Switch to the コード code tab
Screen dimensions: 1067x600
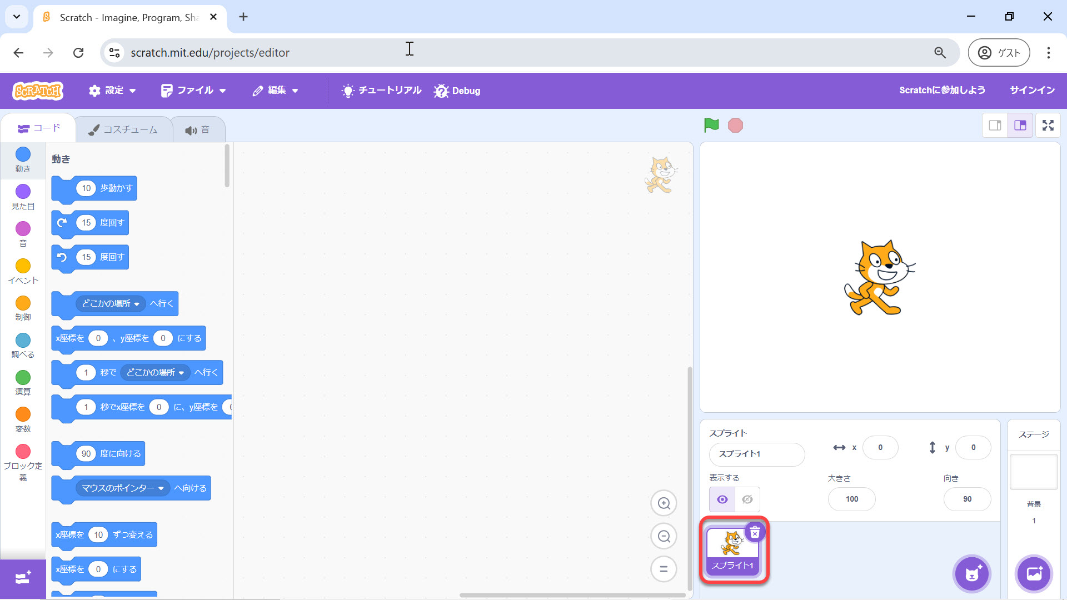[x=38, y=128]
